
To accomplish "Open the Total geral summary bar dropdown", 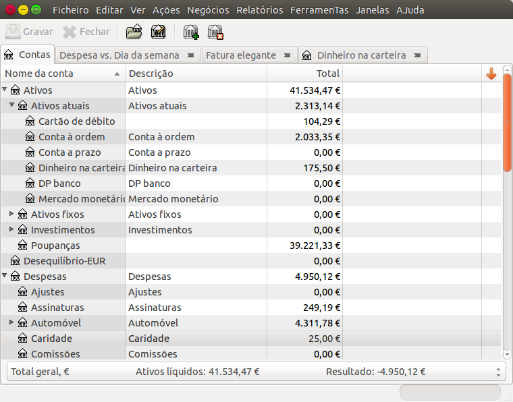I will coord(498,372).
